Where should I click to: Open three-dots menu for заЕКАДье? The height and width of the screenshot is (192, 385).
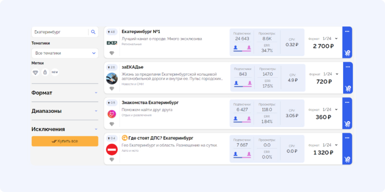tap(347, 67)
